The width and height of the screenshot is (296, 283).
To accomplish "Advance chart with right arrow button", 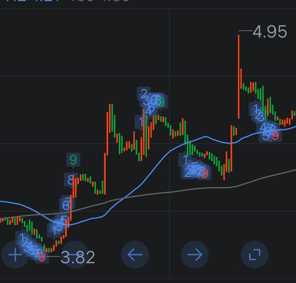I will (194, 255).
